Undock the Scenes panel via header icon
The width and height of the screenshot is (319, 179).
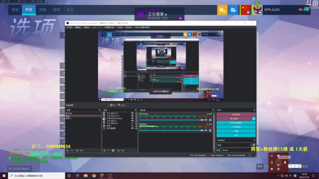[x=99, y=110]
